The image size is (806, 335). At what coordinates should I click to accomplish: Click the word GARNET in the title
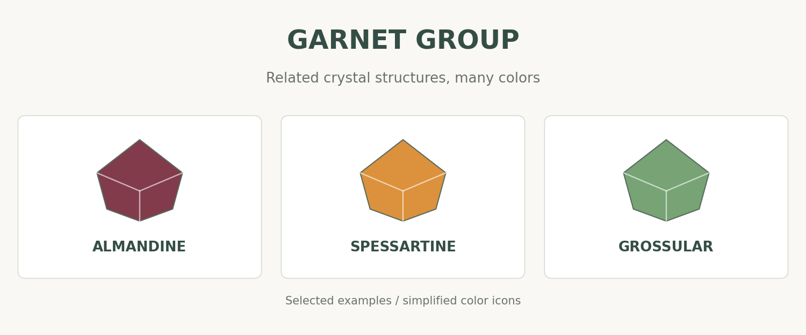click(x=347, y=41)
